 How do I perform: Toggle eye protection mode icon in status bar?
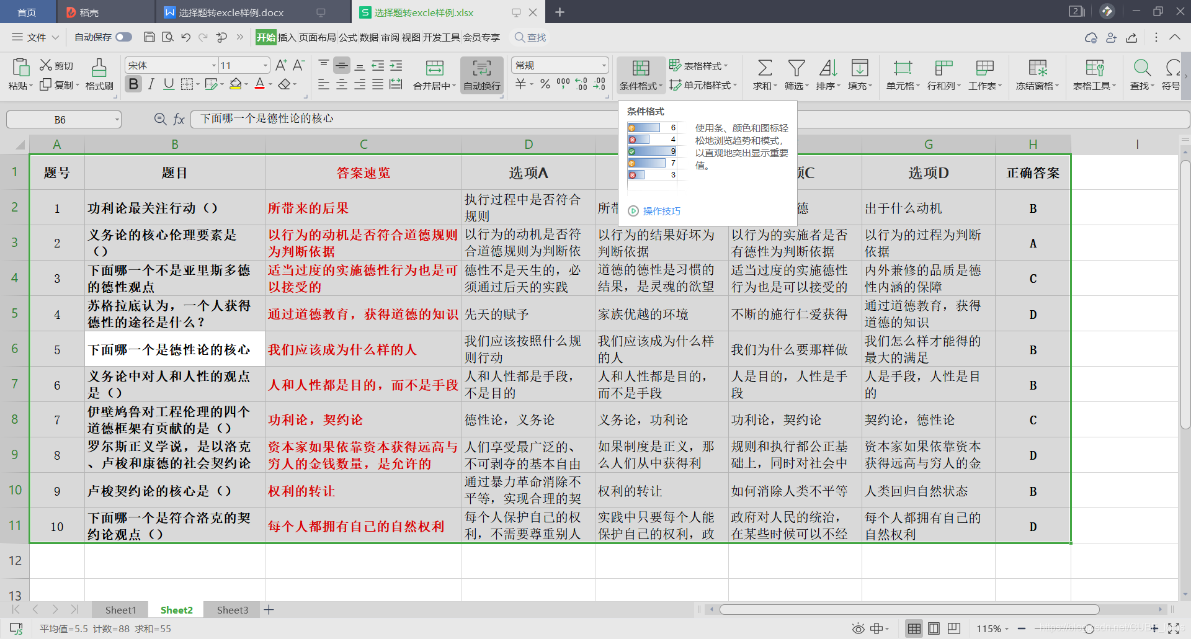coord(858,628)
